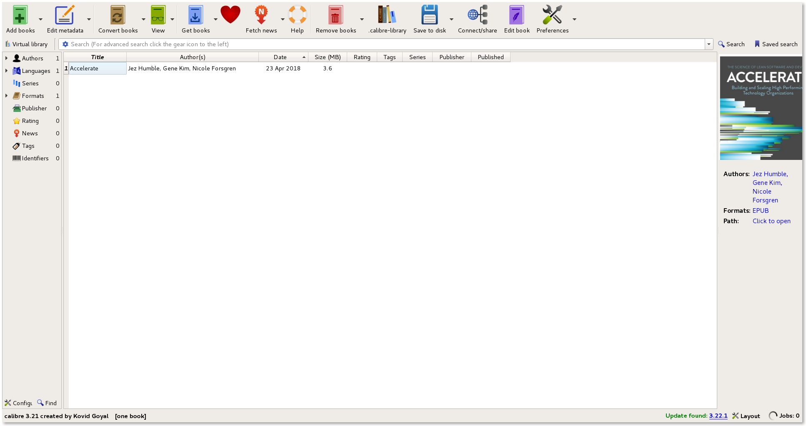Open the Convert books dropdown arrow
The width and height of the screenshot is (806, 426).
point(143,19)
